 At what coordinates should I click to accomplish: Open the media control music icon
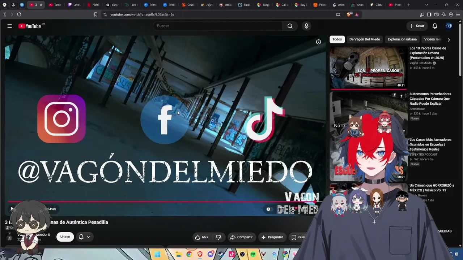coord(422,14)
